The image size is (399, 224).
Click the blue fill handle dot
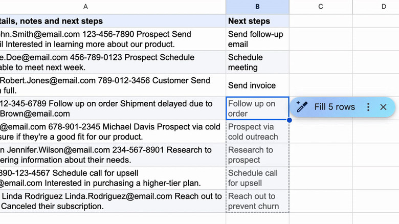click(290, 120)
